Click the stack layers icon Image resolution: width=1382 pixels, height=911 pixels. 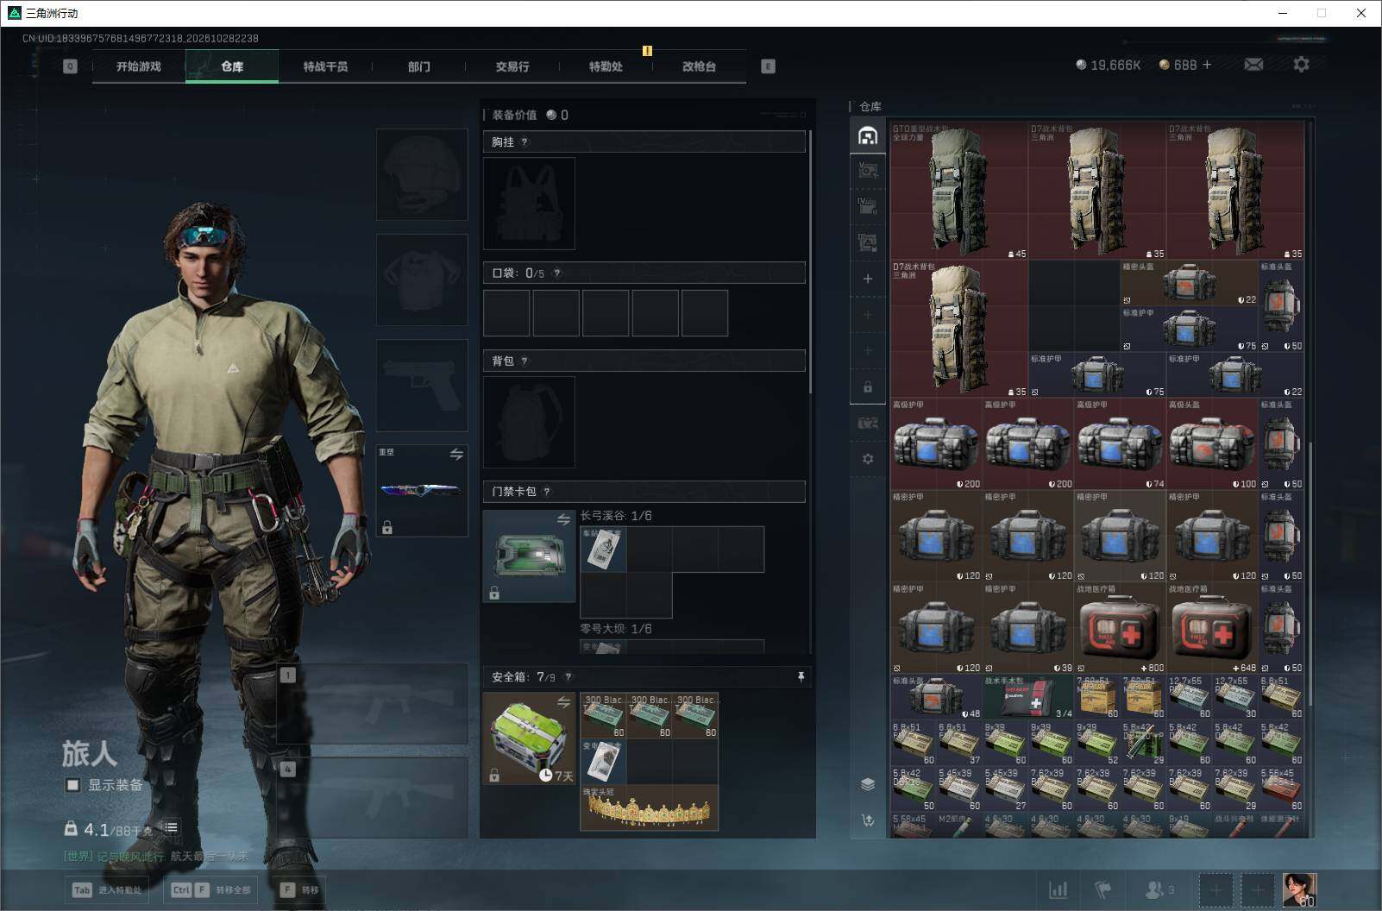click(868, 784)
